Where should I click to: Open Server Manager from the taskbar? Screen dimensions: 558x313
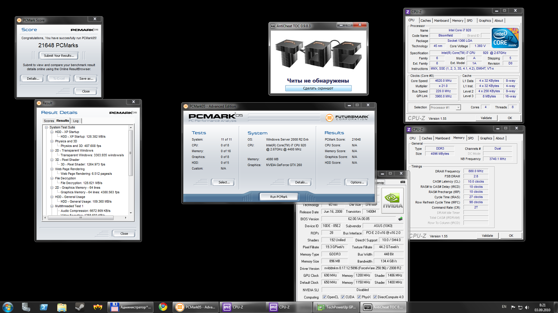coord(26,307)
